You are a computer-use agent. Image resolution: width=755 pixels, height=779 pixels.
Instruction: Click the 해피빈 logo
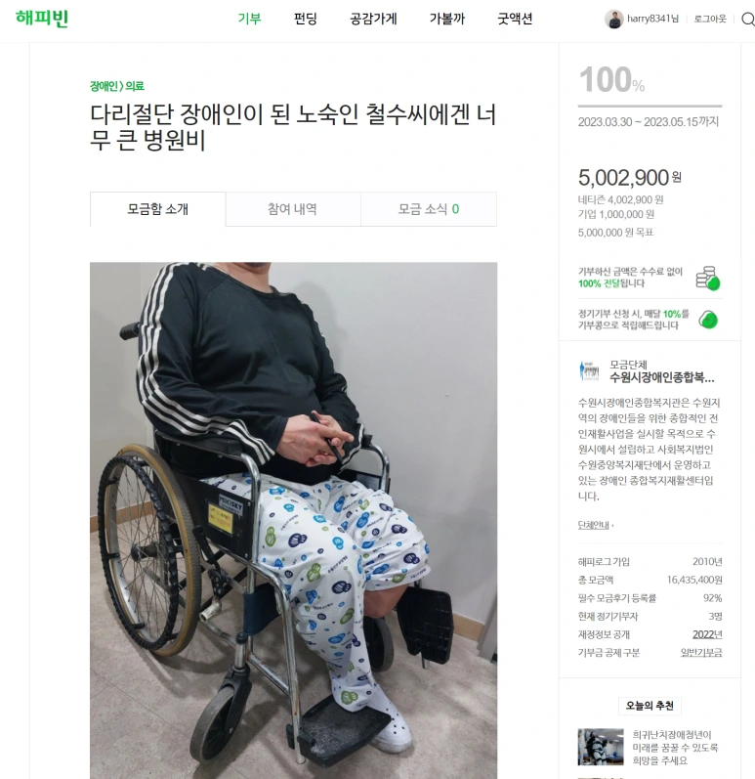pos(42,19)
